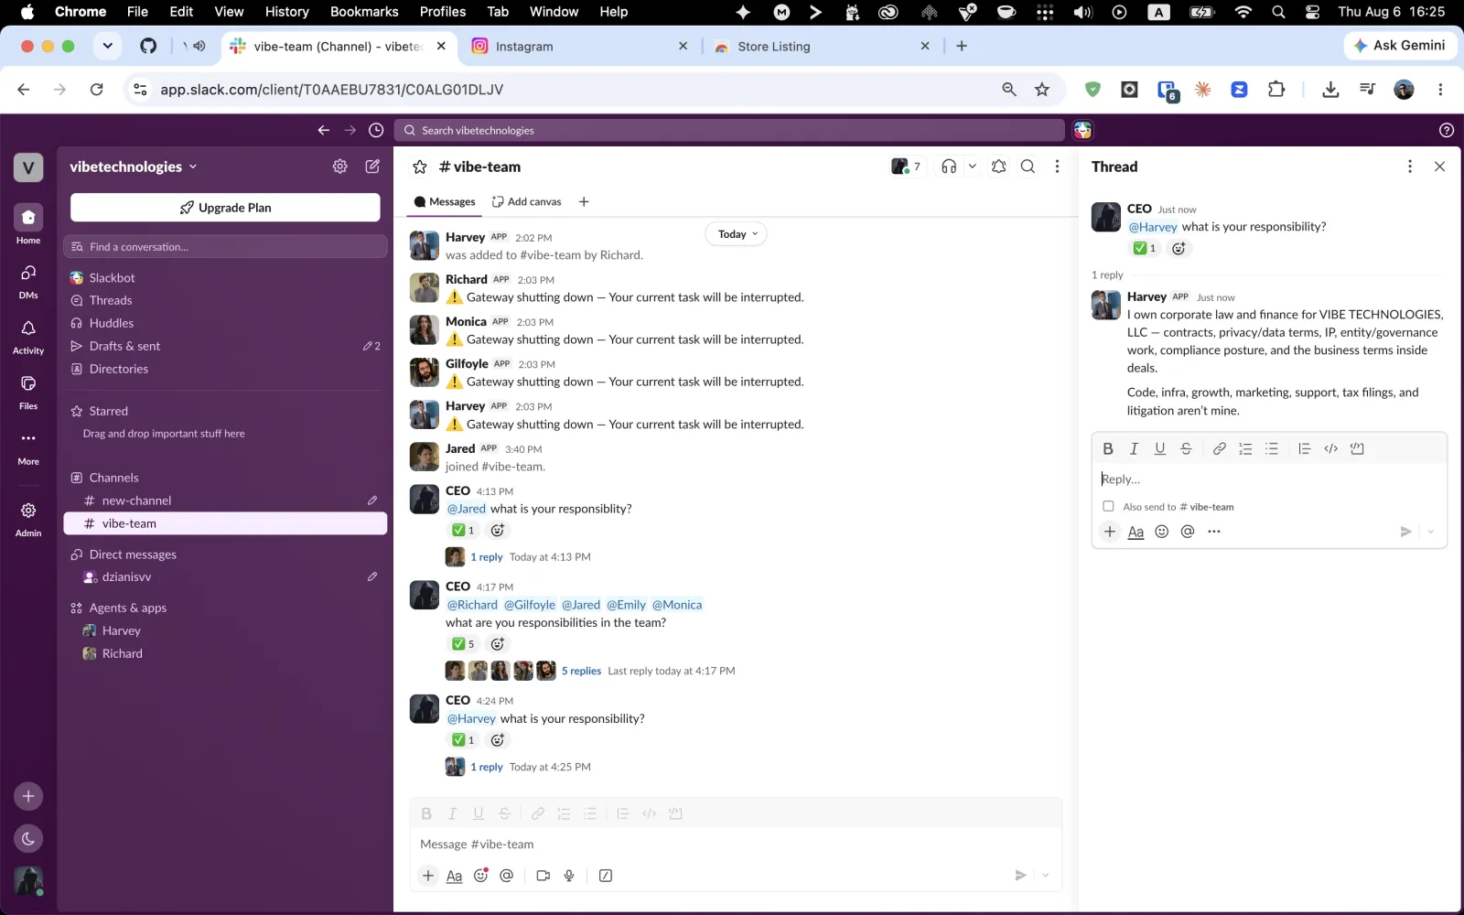Screen dimensions: 1464x915
Task: Insert code block in thread reply
Action: [x=1357, y=448]
